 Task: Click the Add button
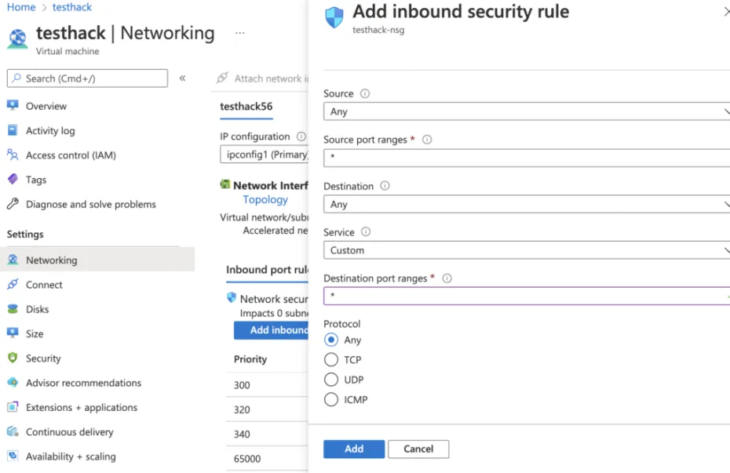[x=354, y=449]
